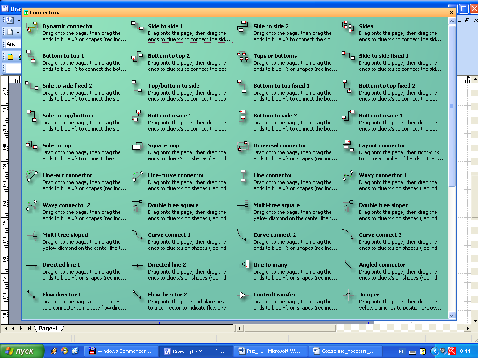Switch to Рис_41 Microsoft Word taskbar button
This screenshot has height=358, width=478.
tap(270, 351)
